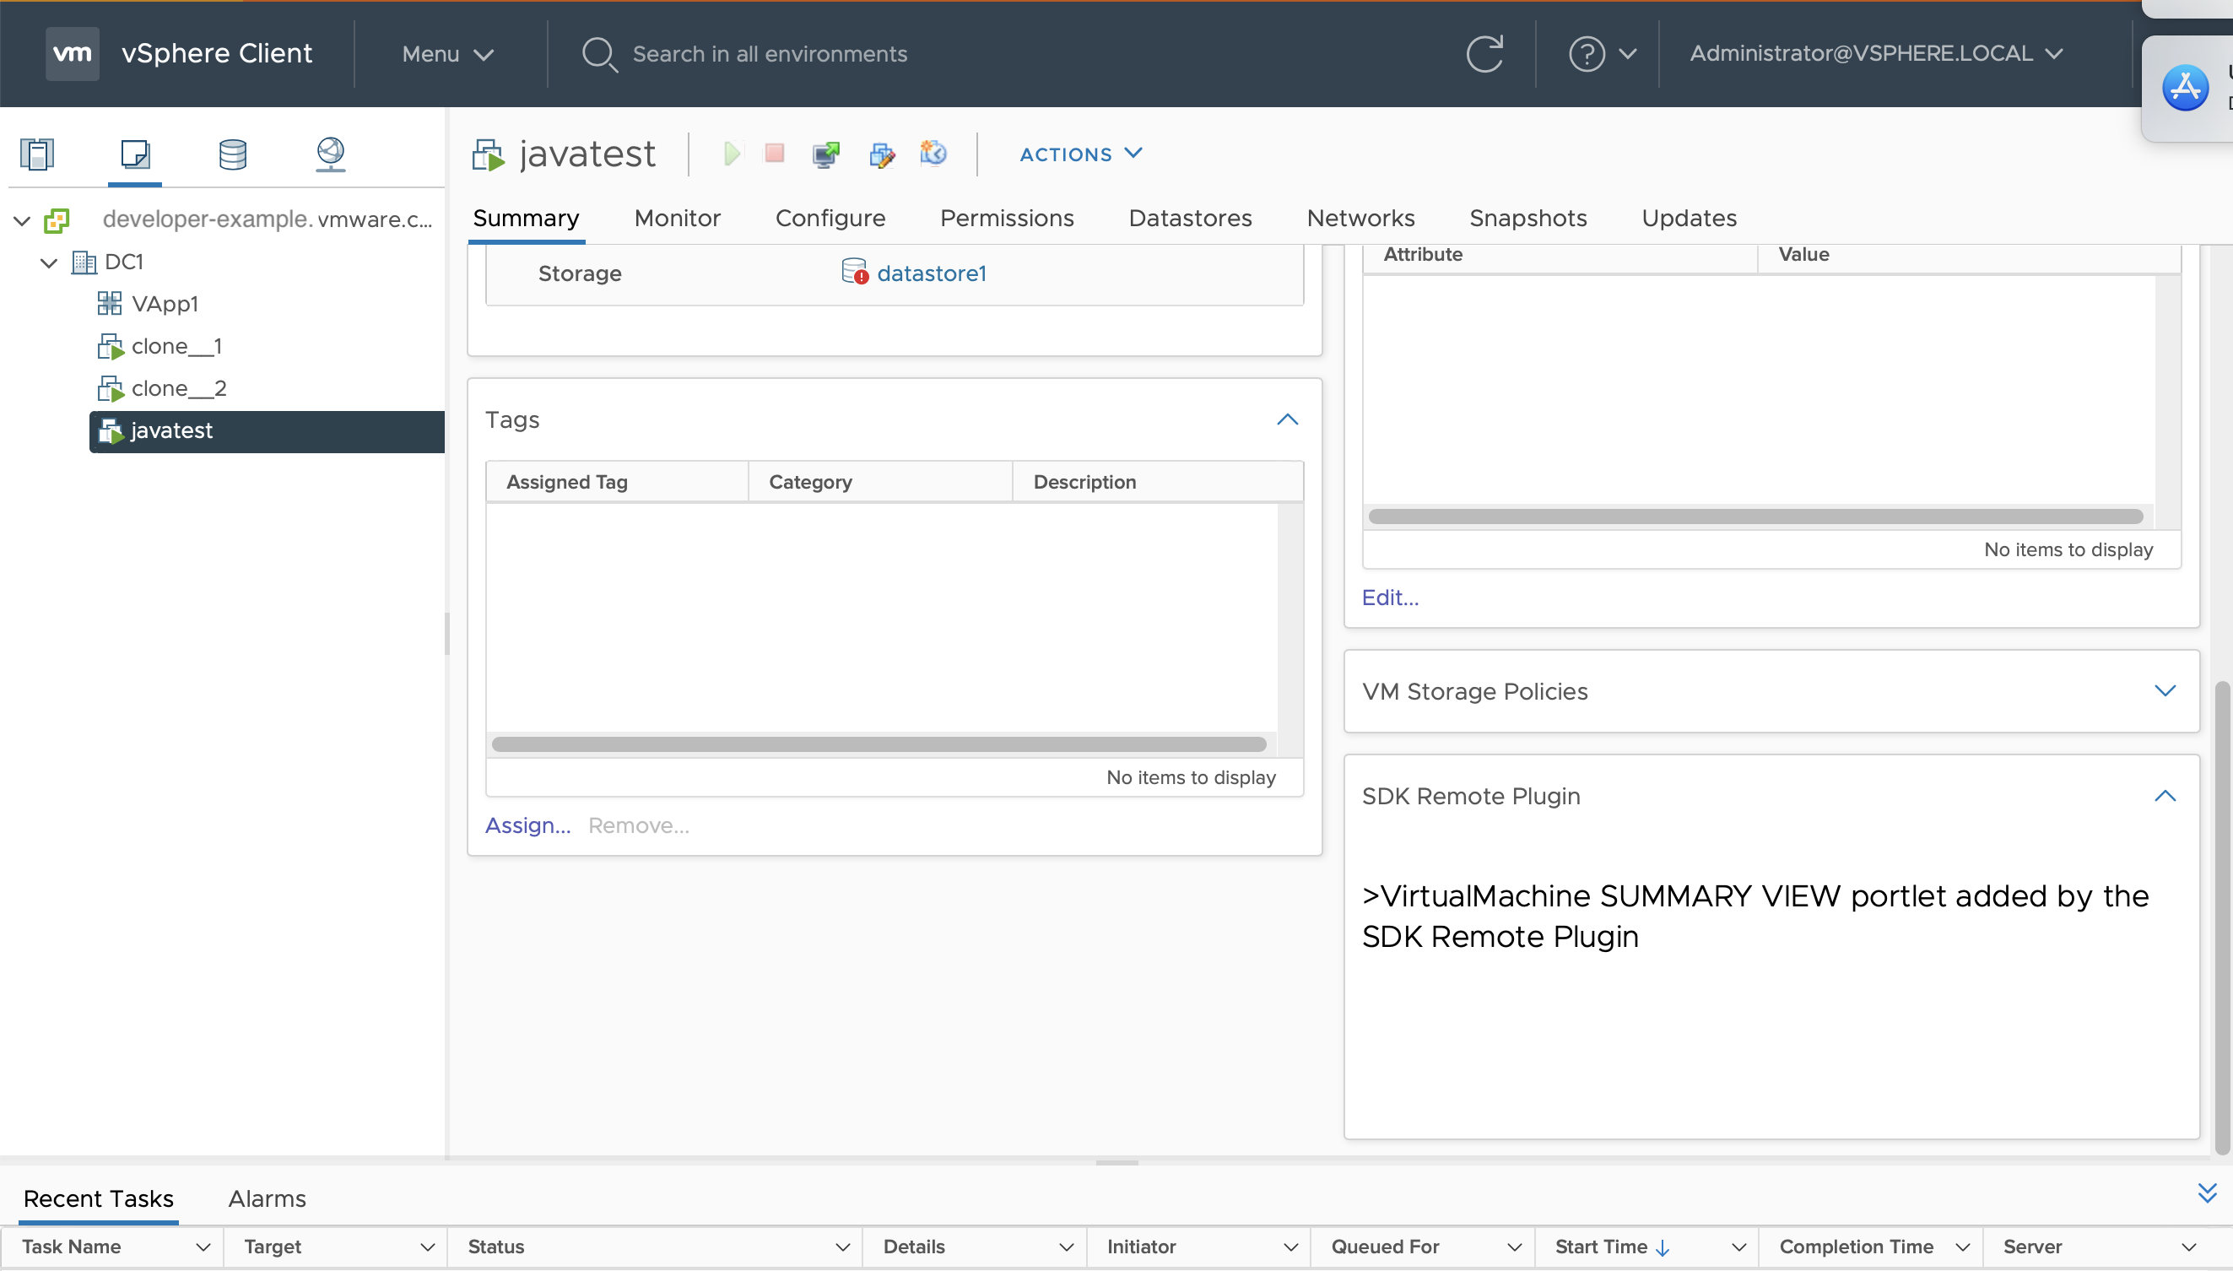Open the Target column filter dropdown
This screenshot has height=1271, width=2233.
click(427, 1248)
